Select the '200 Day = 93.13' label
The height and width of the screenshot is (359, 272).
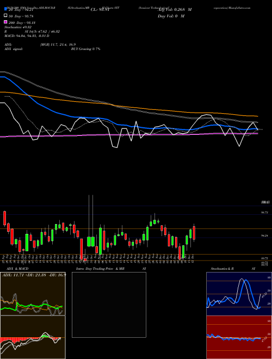pyautogui.click(x=22, y=23)
